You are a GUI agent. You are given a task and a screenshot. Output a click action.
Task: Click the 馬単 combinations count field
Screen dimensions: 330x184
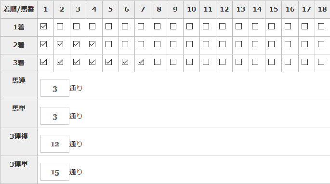pos(55,116)
